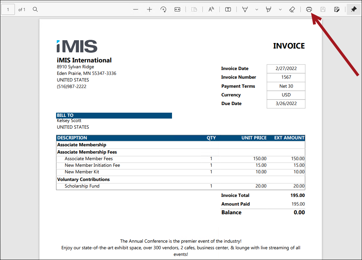Select Associate Member Fees row text
Viewport: 362px width, 260px height.
coord(89,159)
